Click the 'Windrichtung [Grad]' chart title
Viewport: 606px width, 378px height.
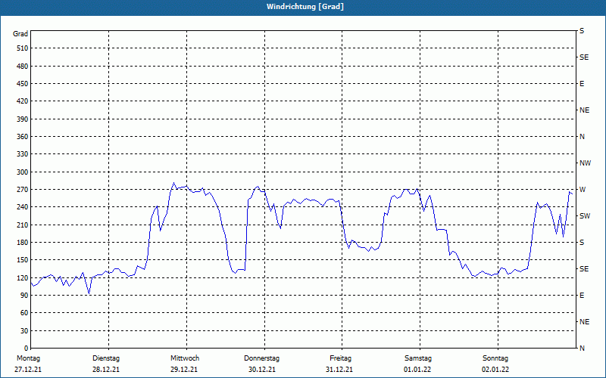305,7
